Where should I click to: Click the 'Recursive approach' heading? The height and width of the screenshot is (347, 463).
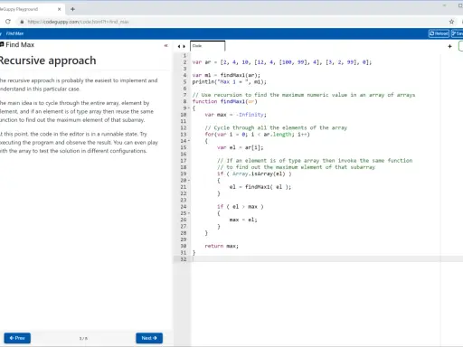point(48,61)
